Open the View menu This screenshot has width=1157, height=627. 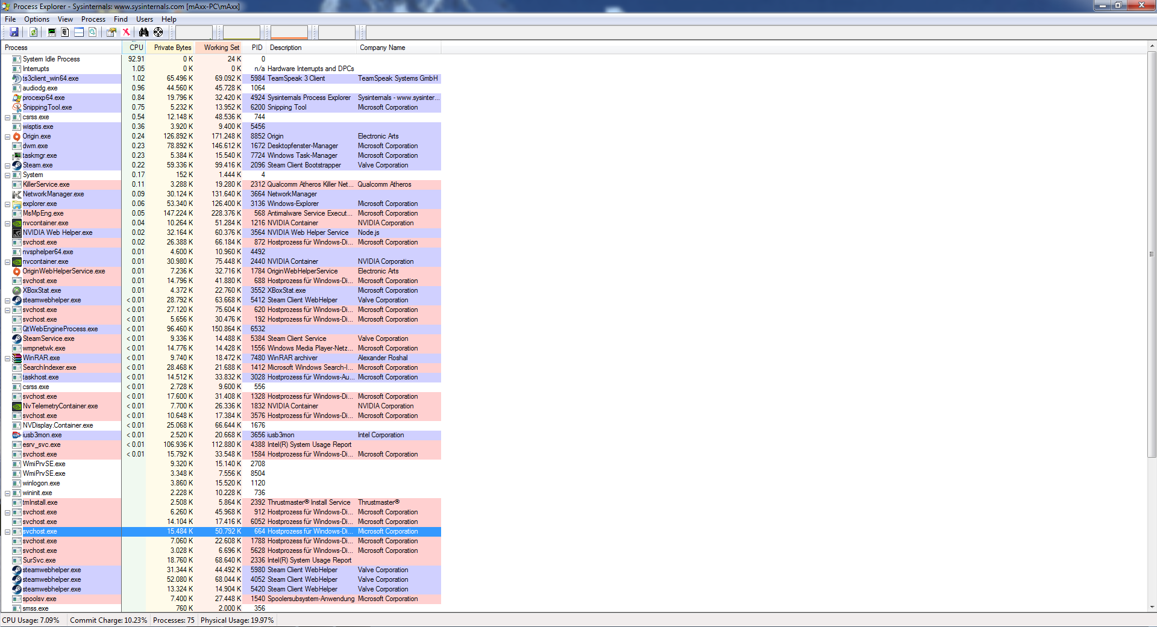coord(65,19)
